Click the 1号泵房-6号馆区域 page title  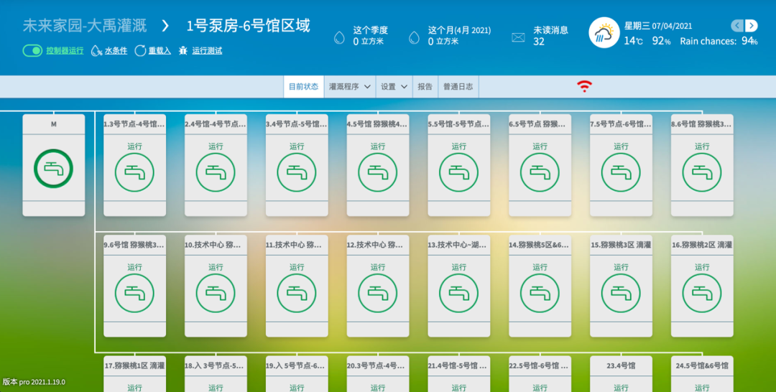coord(248,26)
